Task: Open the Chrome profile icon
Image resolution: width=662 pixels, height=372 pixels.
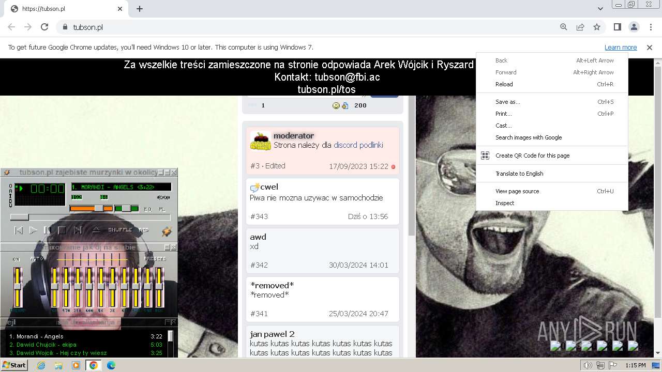Action: click(x=634, y=27)
